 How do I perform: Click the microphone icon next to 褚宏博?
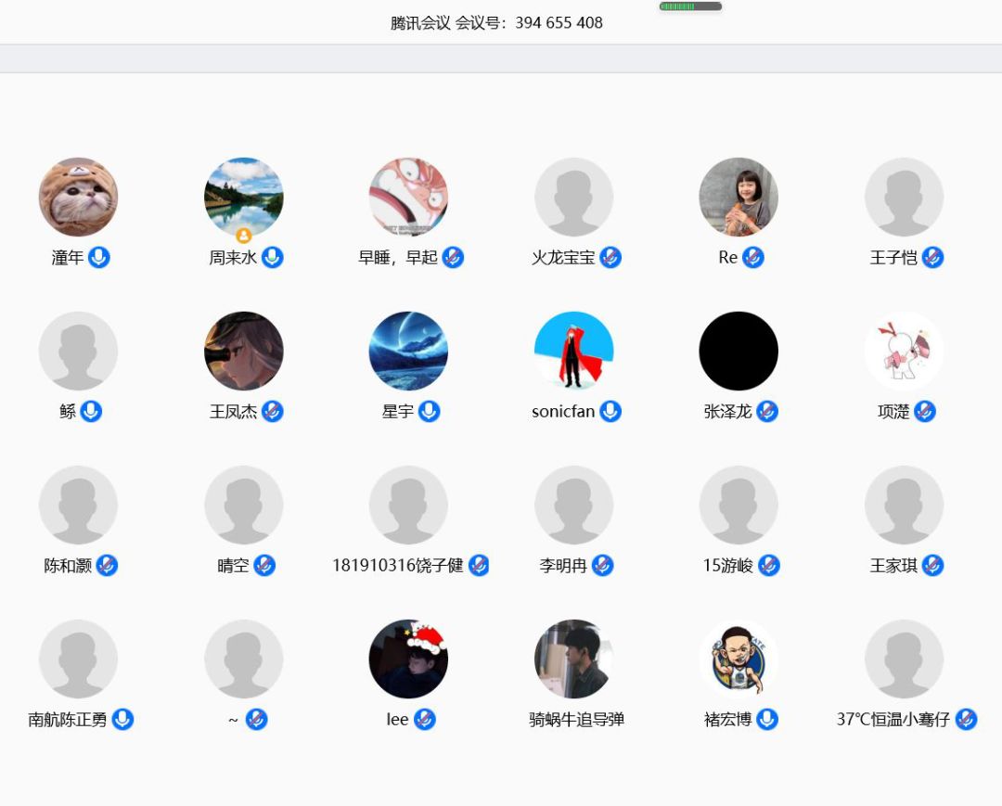click(x=766, y=719)
